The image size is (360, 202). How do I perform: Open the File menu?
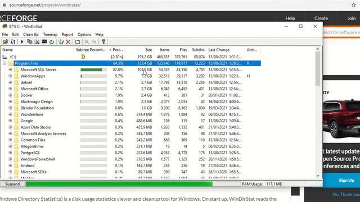[x=5, y=34]
